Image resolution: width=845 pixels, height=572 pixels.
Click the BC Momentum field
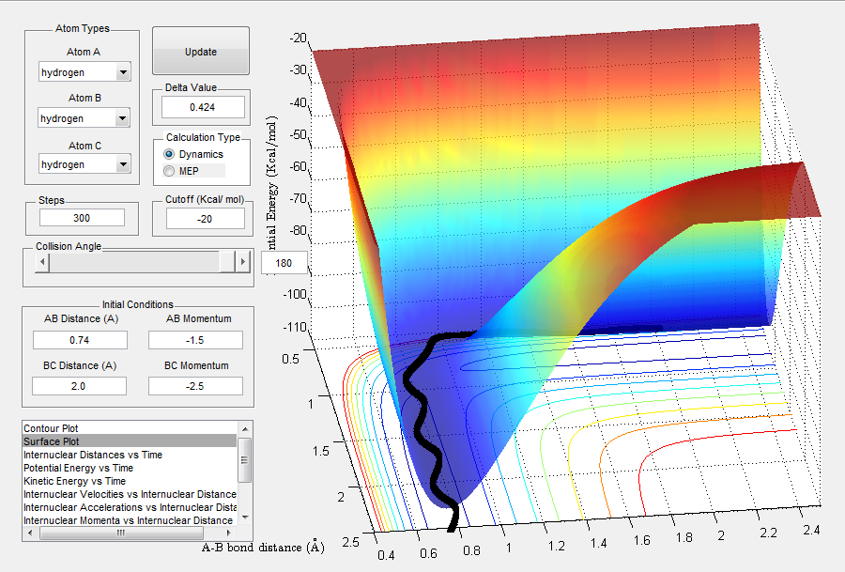[x=195, y=386]
